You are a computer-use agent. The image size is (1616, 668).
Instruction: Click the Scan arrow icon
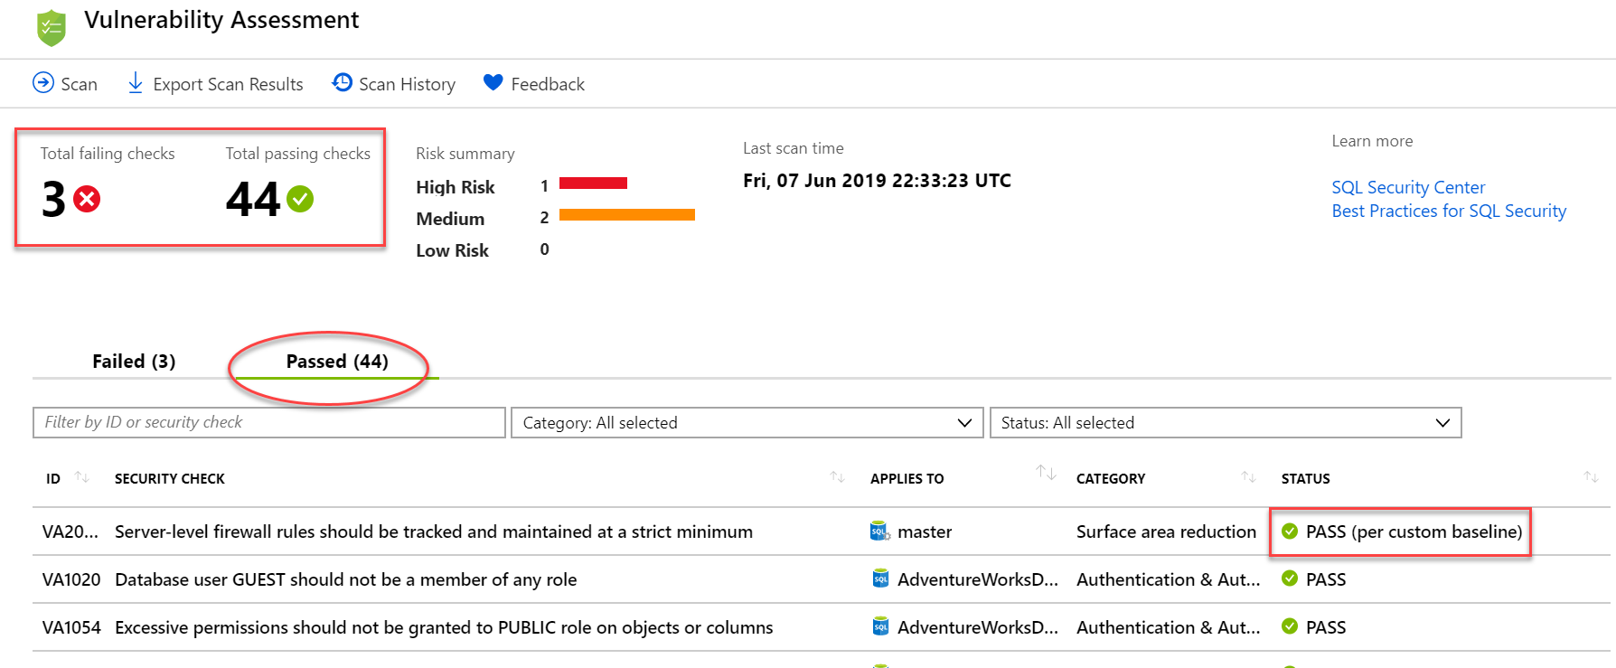click(42, 83)
